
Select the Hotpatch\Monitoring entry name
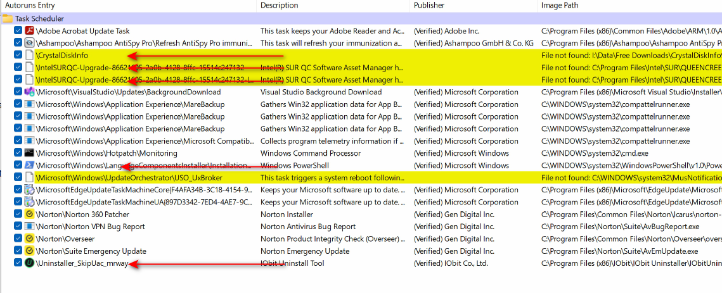click(107, 153)
